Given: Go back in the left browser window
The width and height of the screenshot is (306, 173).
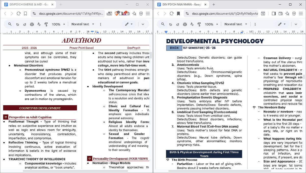Looking at the screenshot, I should tap(5, 14).
